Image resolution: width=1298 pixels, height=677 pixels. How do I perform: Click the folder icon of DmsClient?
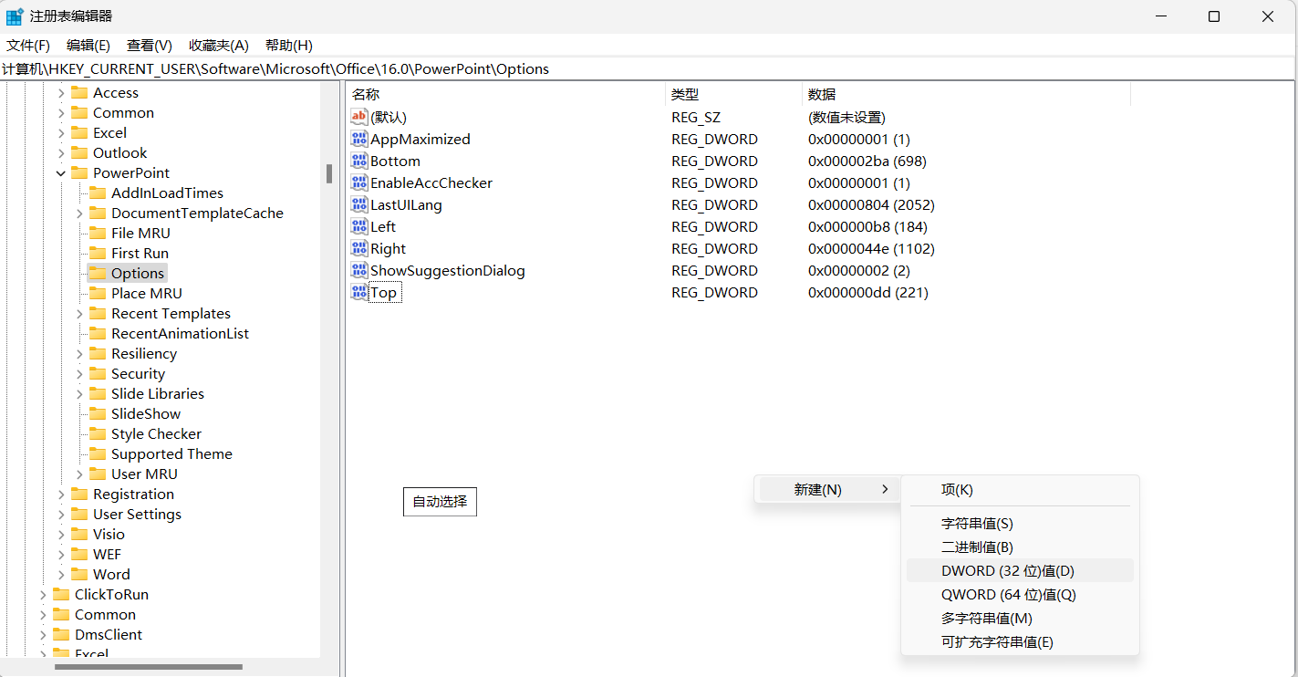(61, 634)
